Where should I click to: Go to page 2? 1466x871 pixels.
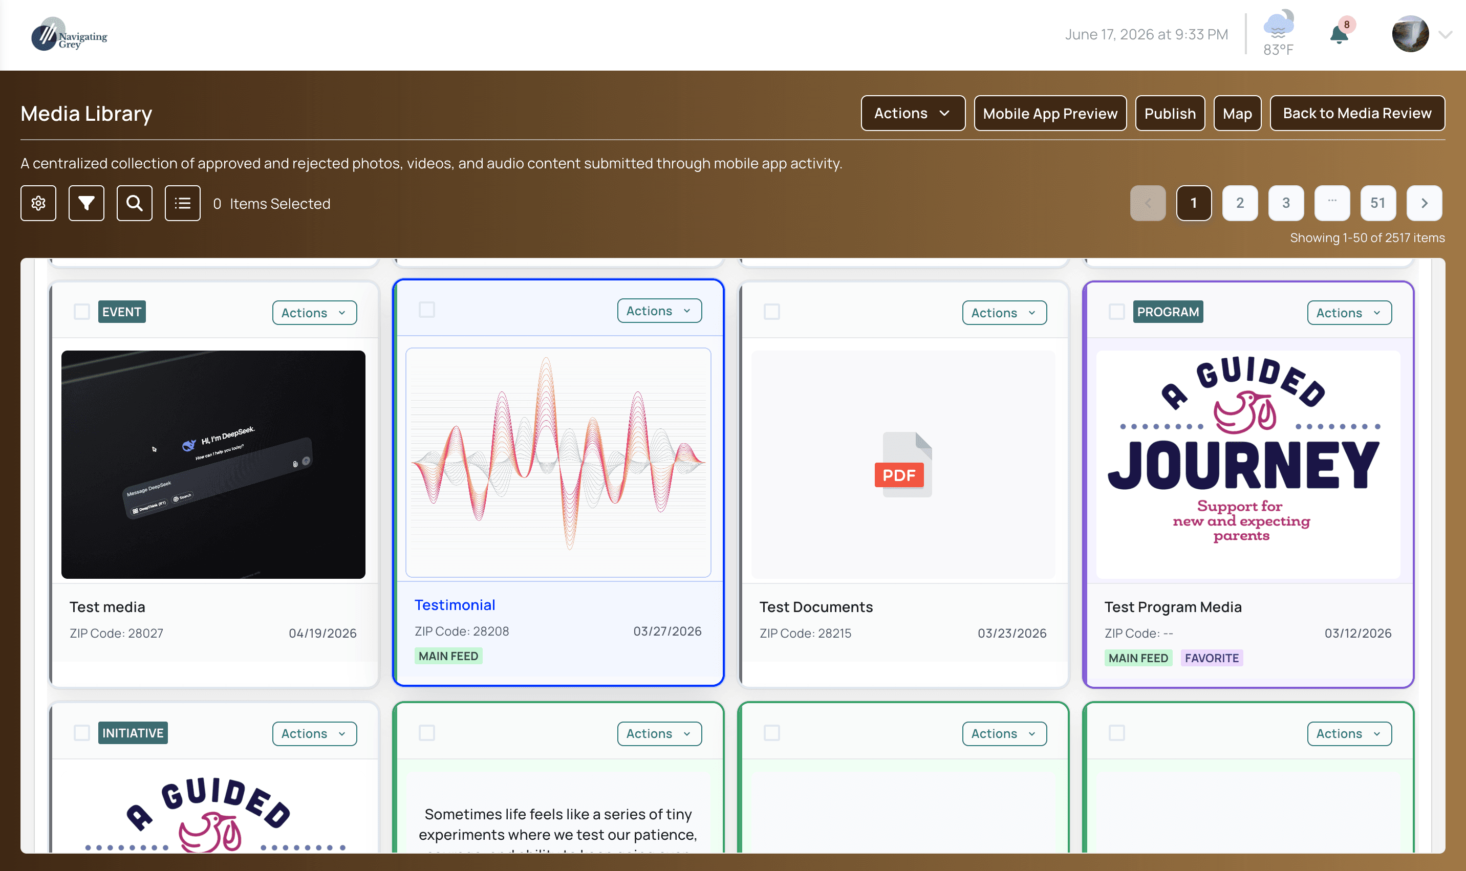[x=1240, y=203]
